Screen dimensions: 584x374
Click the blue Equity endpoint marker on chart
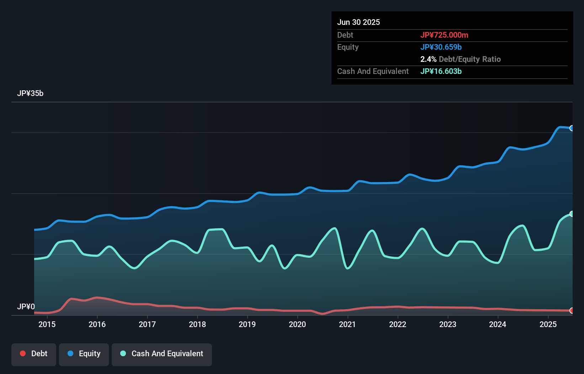click(572, 128)
